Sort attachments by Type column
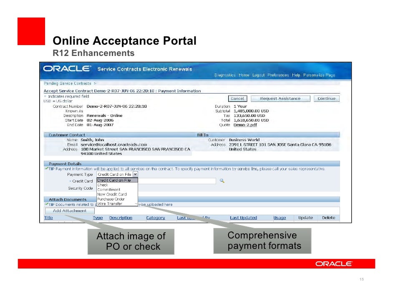 pos(98,218)
